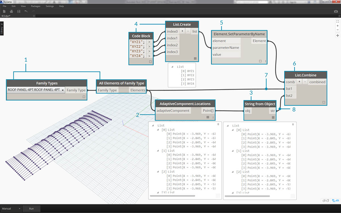Screen dimensions: 341x213
Task: Close the 8.5.dyn tab
Action: coord(34,16)
